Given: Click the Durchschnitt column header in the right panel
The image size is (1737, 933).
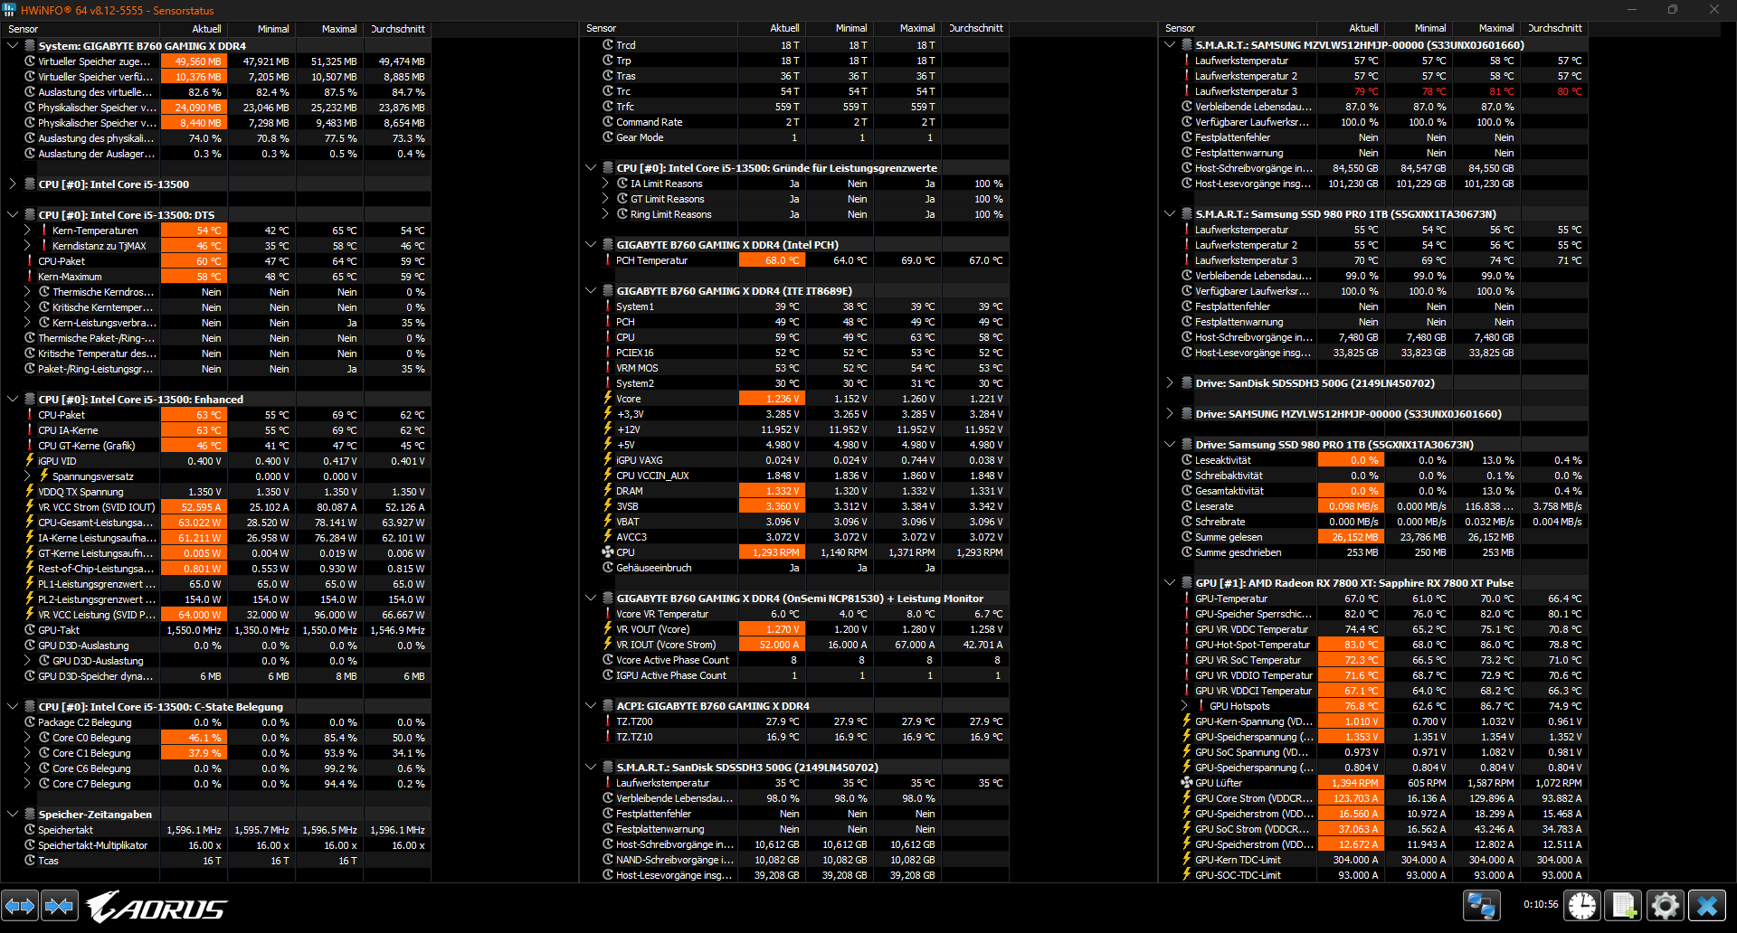Looking at the screenshot, I should (x=1555, y=28).
